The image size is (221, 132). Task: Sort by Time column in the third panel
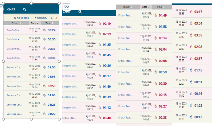(160, 7)
